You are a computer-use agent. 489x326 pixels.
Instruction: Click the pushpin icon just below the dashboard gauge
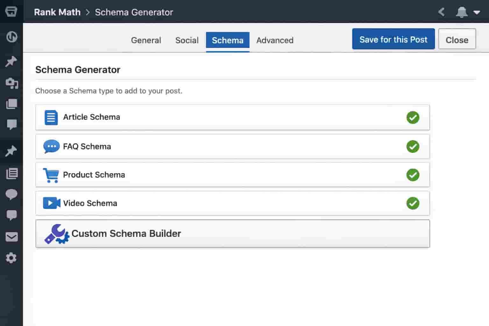[x=11, y=61]
